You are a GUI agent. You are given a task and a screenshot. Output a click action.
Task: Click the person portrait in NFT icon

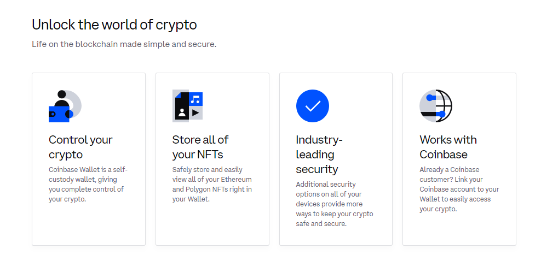pos(182,112)
